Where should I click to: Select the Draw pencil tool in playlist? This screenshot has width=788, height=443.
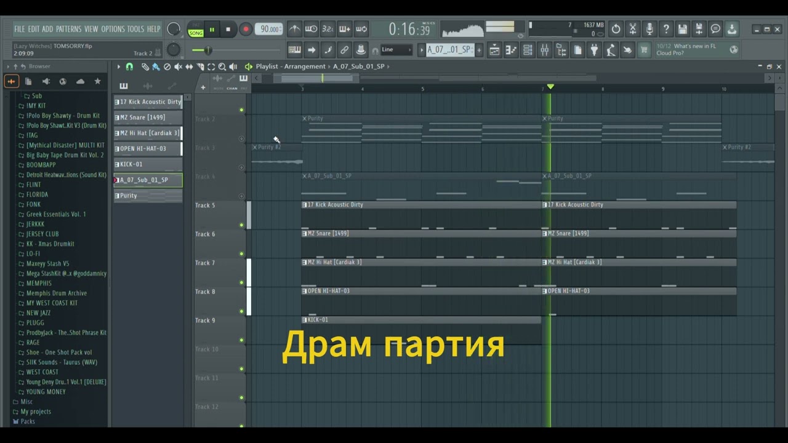(x=145, y=66)
